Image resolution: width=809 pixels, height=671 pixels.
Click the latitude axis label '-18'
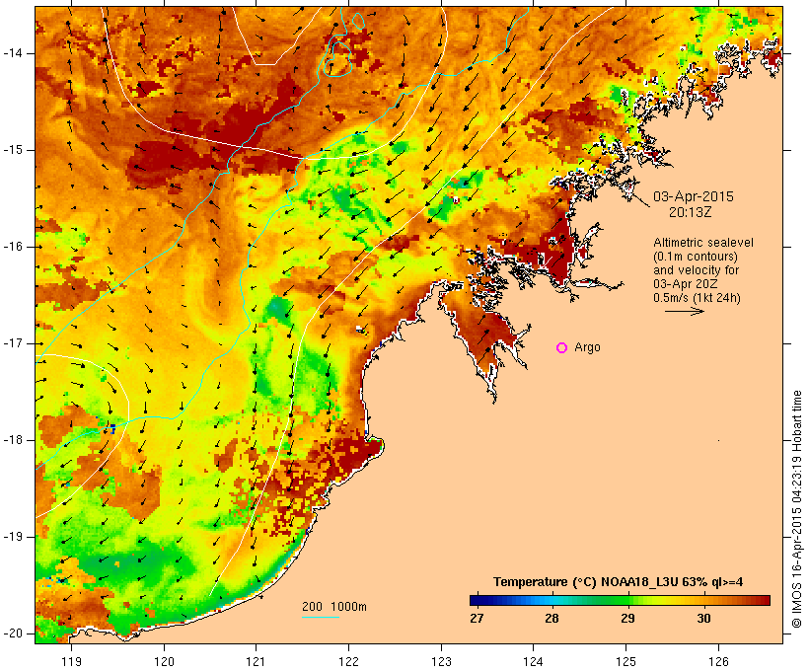point(12,440)
